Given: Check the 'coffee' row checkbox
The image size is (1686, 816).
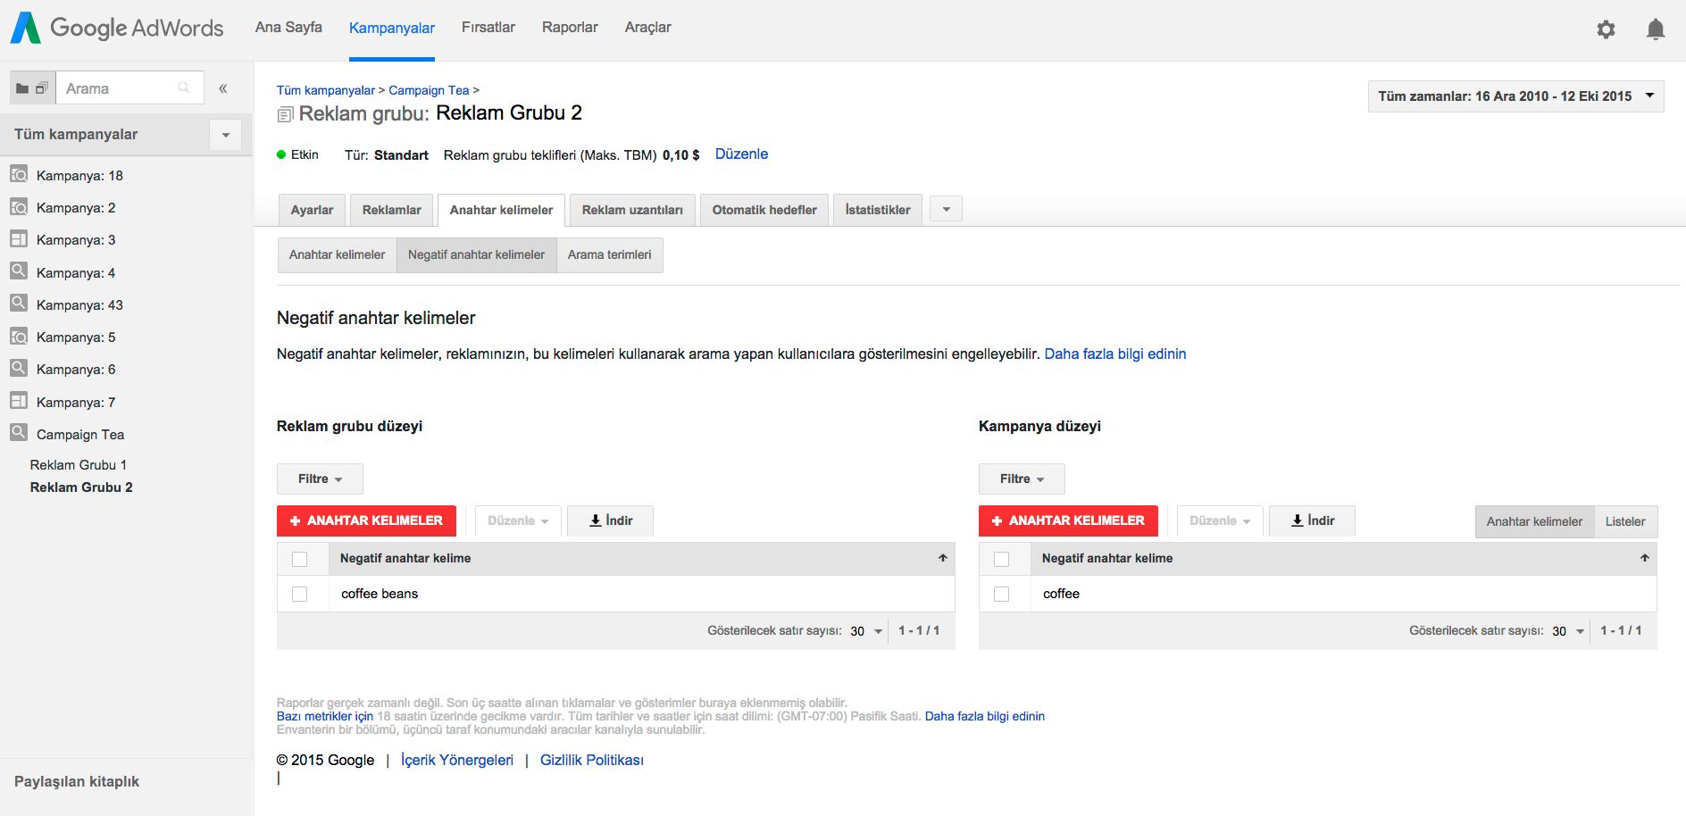Looking at the screenshot, I should [1001, 594].
